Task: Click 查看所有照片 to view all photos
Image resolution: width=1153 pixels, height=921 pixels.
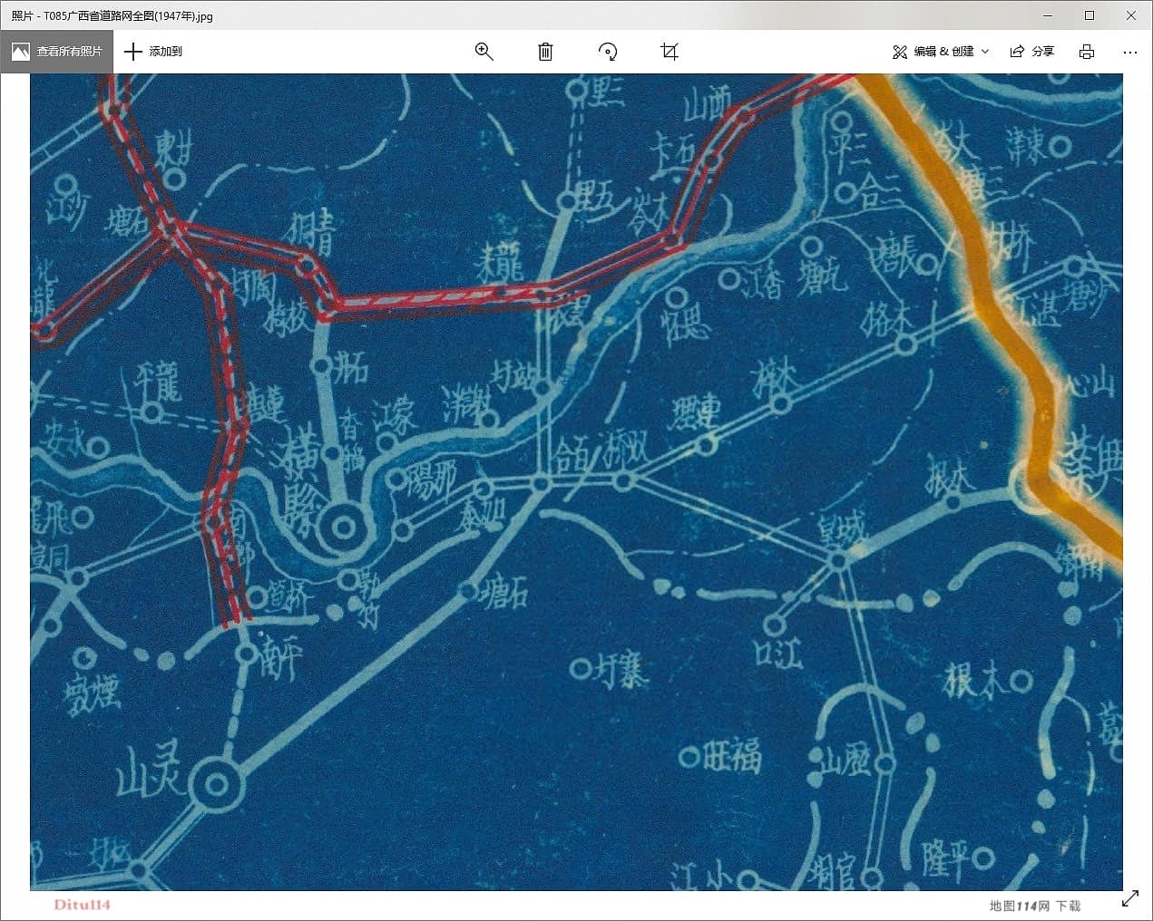Action: (68, 52)
